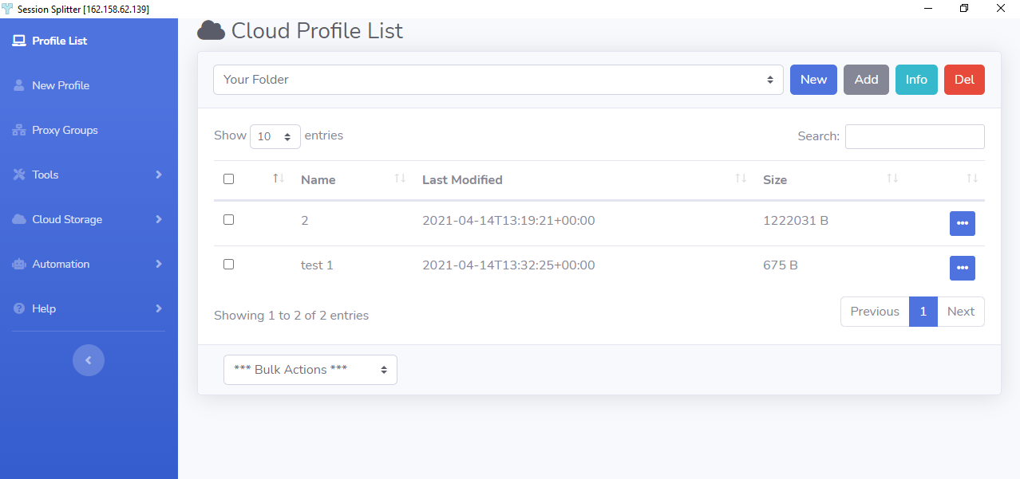This screenshot has height=479, width=1020.
Task: Go to the Previous page
Action: pos(875,312)
